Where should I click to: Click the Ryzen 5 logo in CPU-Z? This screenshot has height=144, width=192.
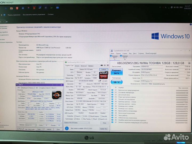(x=57, y=95)
